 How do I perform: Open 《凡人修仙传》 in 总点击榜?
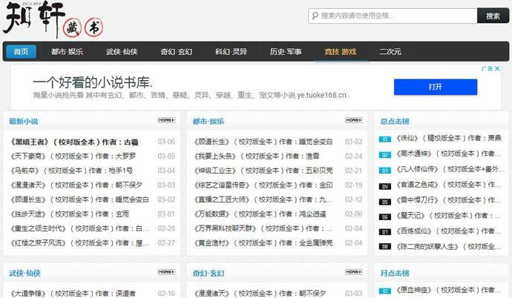419,170
